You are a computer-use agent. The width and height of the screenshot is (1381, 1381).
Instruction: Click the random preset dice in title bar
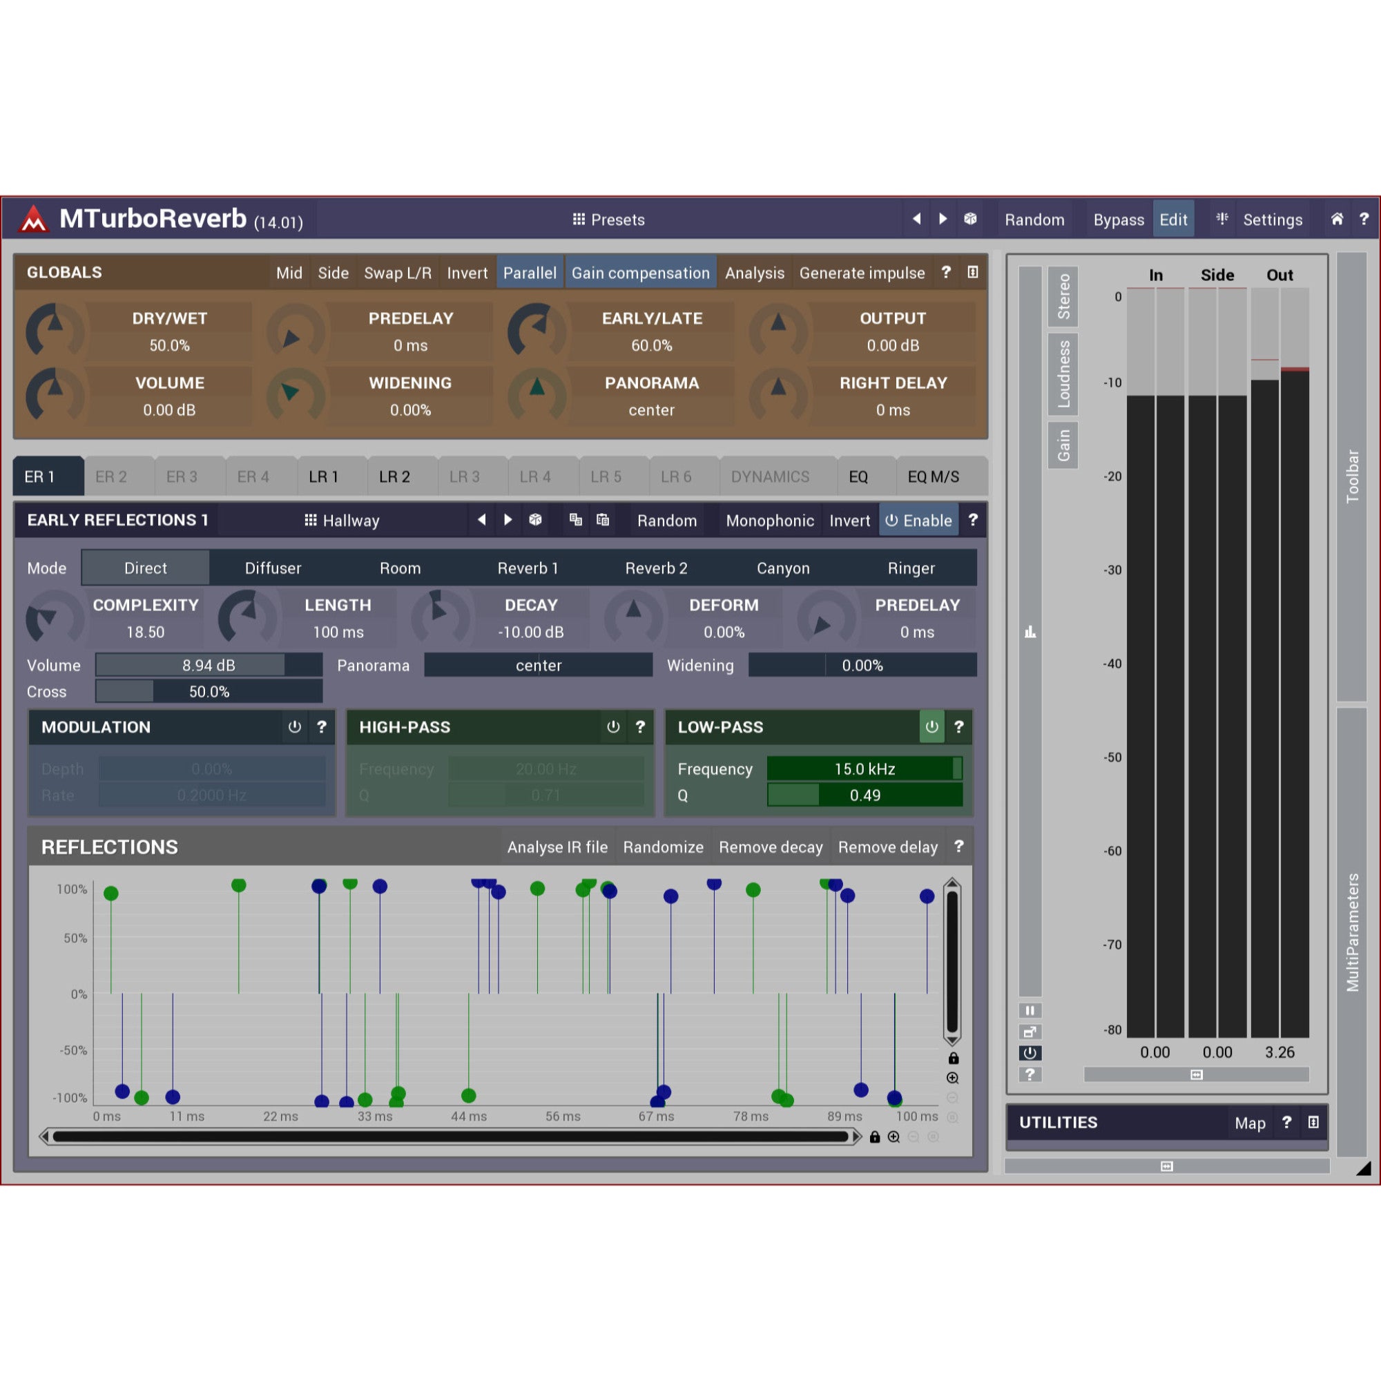[x=970, y=219]
